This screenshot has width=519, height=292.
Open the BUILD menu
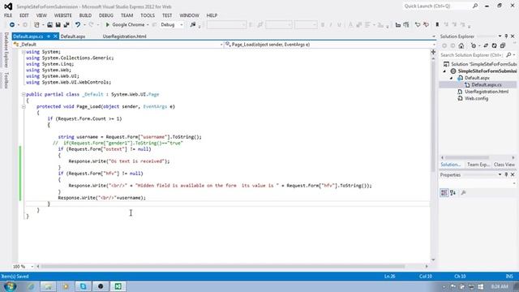point(85,15)
